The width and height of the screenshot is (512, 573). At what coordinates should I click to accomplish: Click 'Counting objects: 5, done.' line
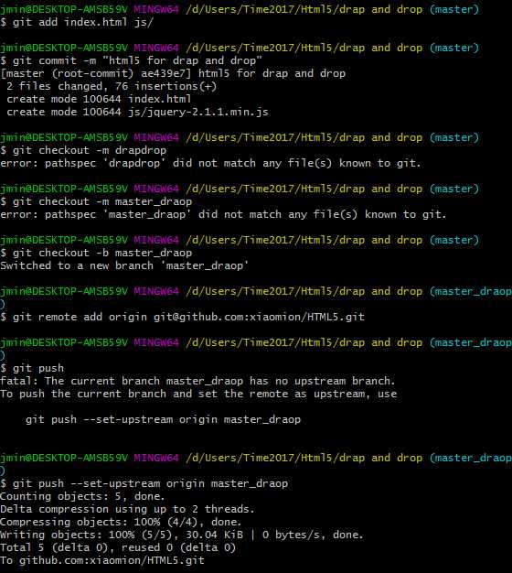pos(82,496)
